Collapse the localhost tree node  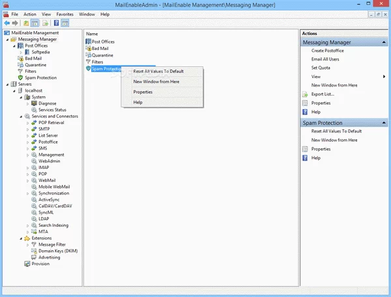pyautogui.click(x=14, y=91)
